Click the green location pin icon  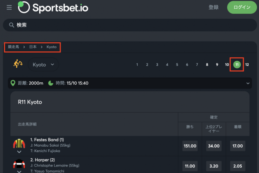(13, 83)
